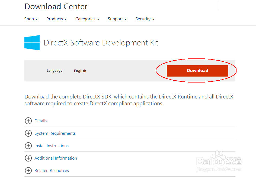Open the System Requirements section
Image resolution: width=256 pixels, height=178 pixels.
(55, 133)
